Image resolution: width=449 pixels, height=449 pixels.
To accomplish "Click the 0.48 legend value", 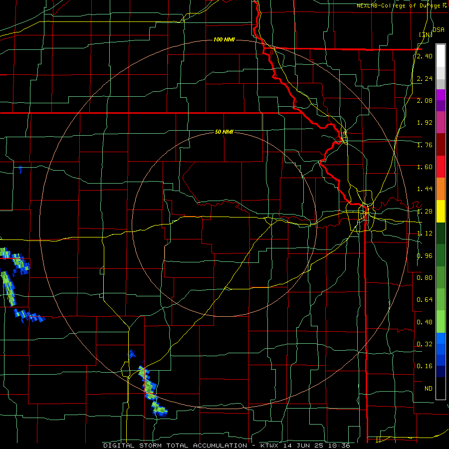I will pyautogui.click(x=425, y=322).
